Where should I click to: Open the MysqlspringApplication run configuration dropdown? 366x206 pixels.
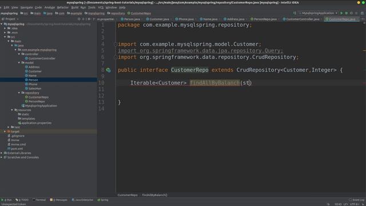319,13
